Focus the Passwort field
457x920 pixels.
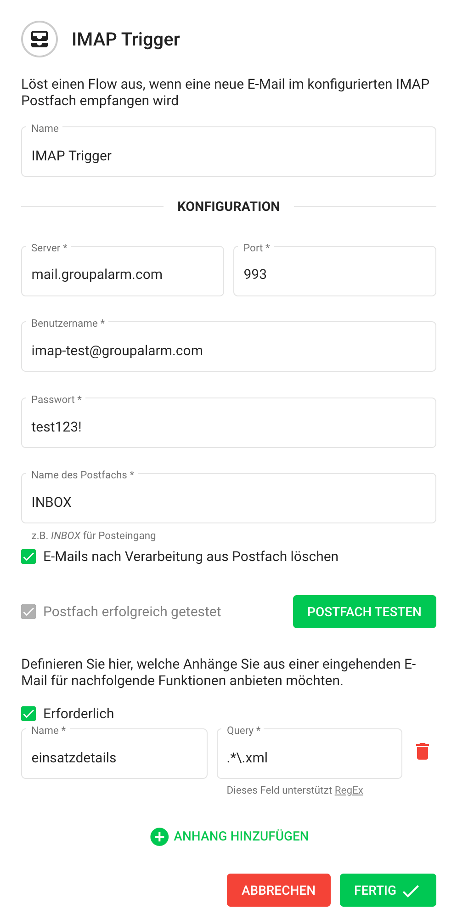pos(228,427)
